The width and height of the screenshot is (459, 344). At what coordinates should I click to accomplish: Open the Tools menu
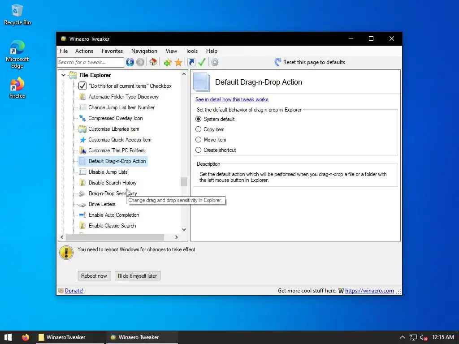click(191, 51)
